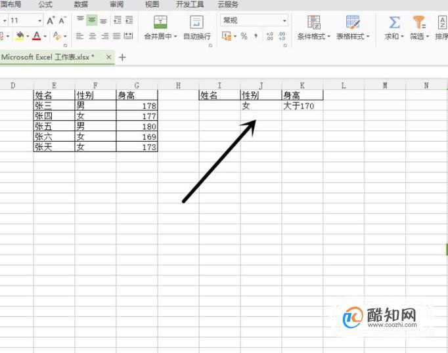Select column header J
This screenshot has width=448, height=353.
tap(261, 85)
